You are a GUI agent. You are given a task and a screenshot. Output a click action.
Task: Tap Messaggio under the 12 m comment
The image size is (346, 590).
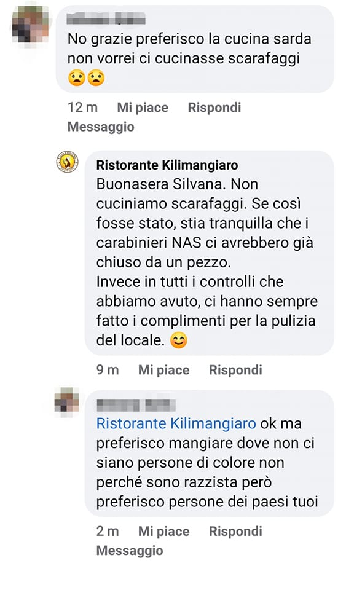101,127
